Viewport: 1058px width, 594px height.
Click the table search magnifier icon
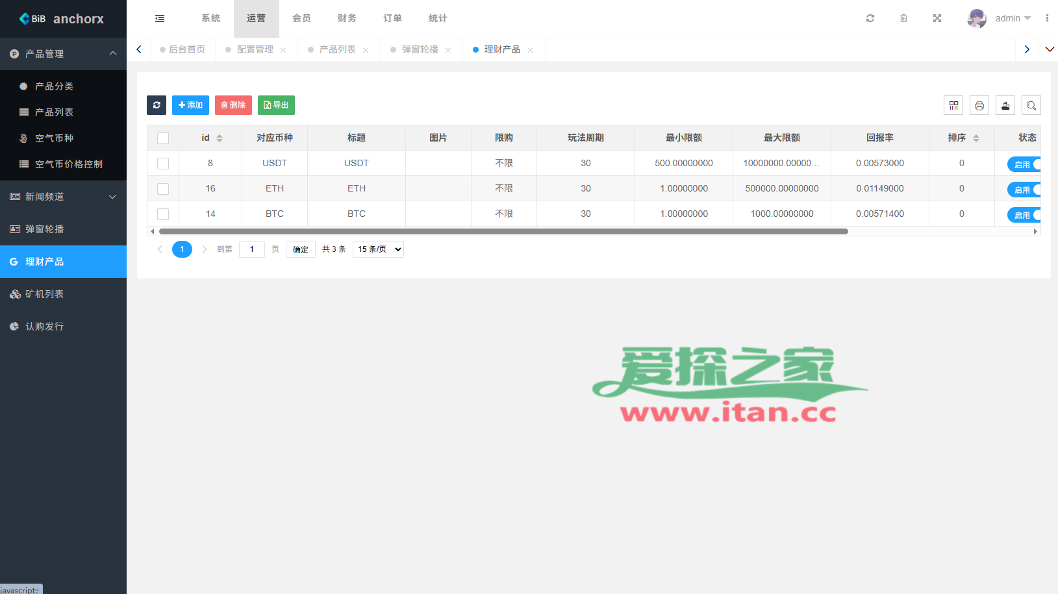pos(1031,105)
